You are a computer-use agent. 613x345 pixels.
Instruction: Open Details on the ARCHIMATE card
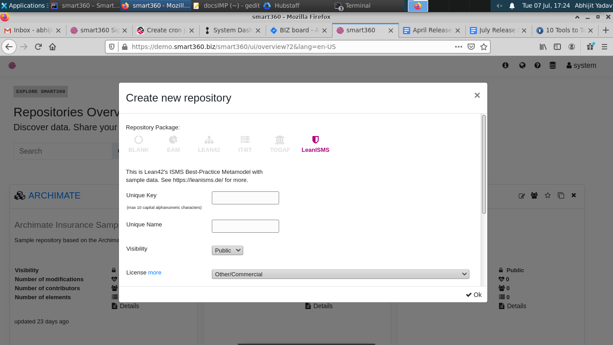point(125,306)
